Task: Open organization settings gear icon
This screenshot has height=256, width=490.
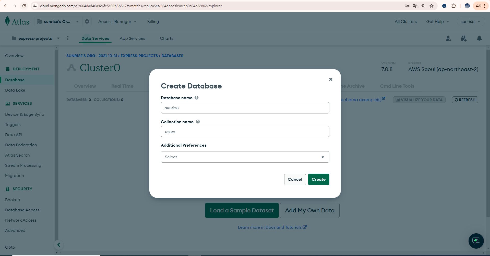Action: pos(87,21)
